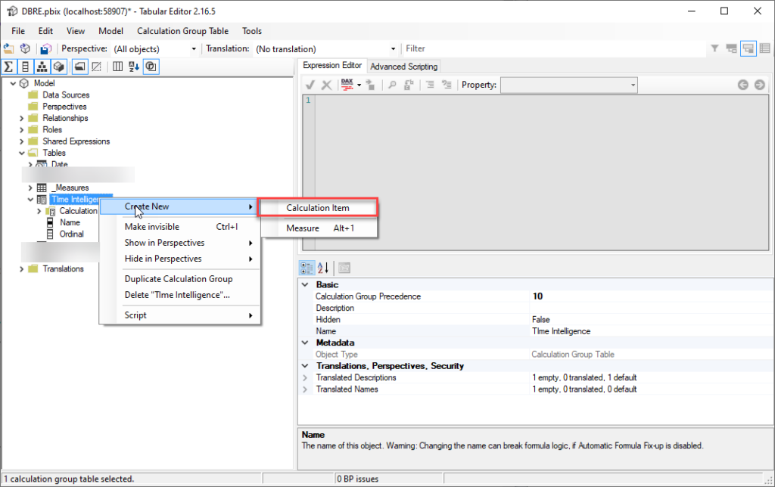This screenshot has height=487, width=775.
Task: Choose Duplicate Calculation Group
Action: [x=180, y=279]
